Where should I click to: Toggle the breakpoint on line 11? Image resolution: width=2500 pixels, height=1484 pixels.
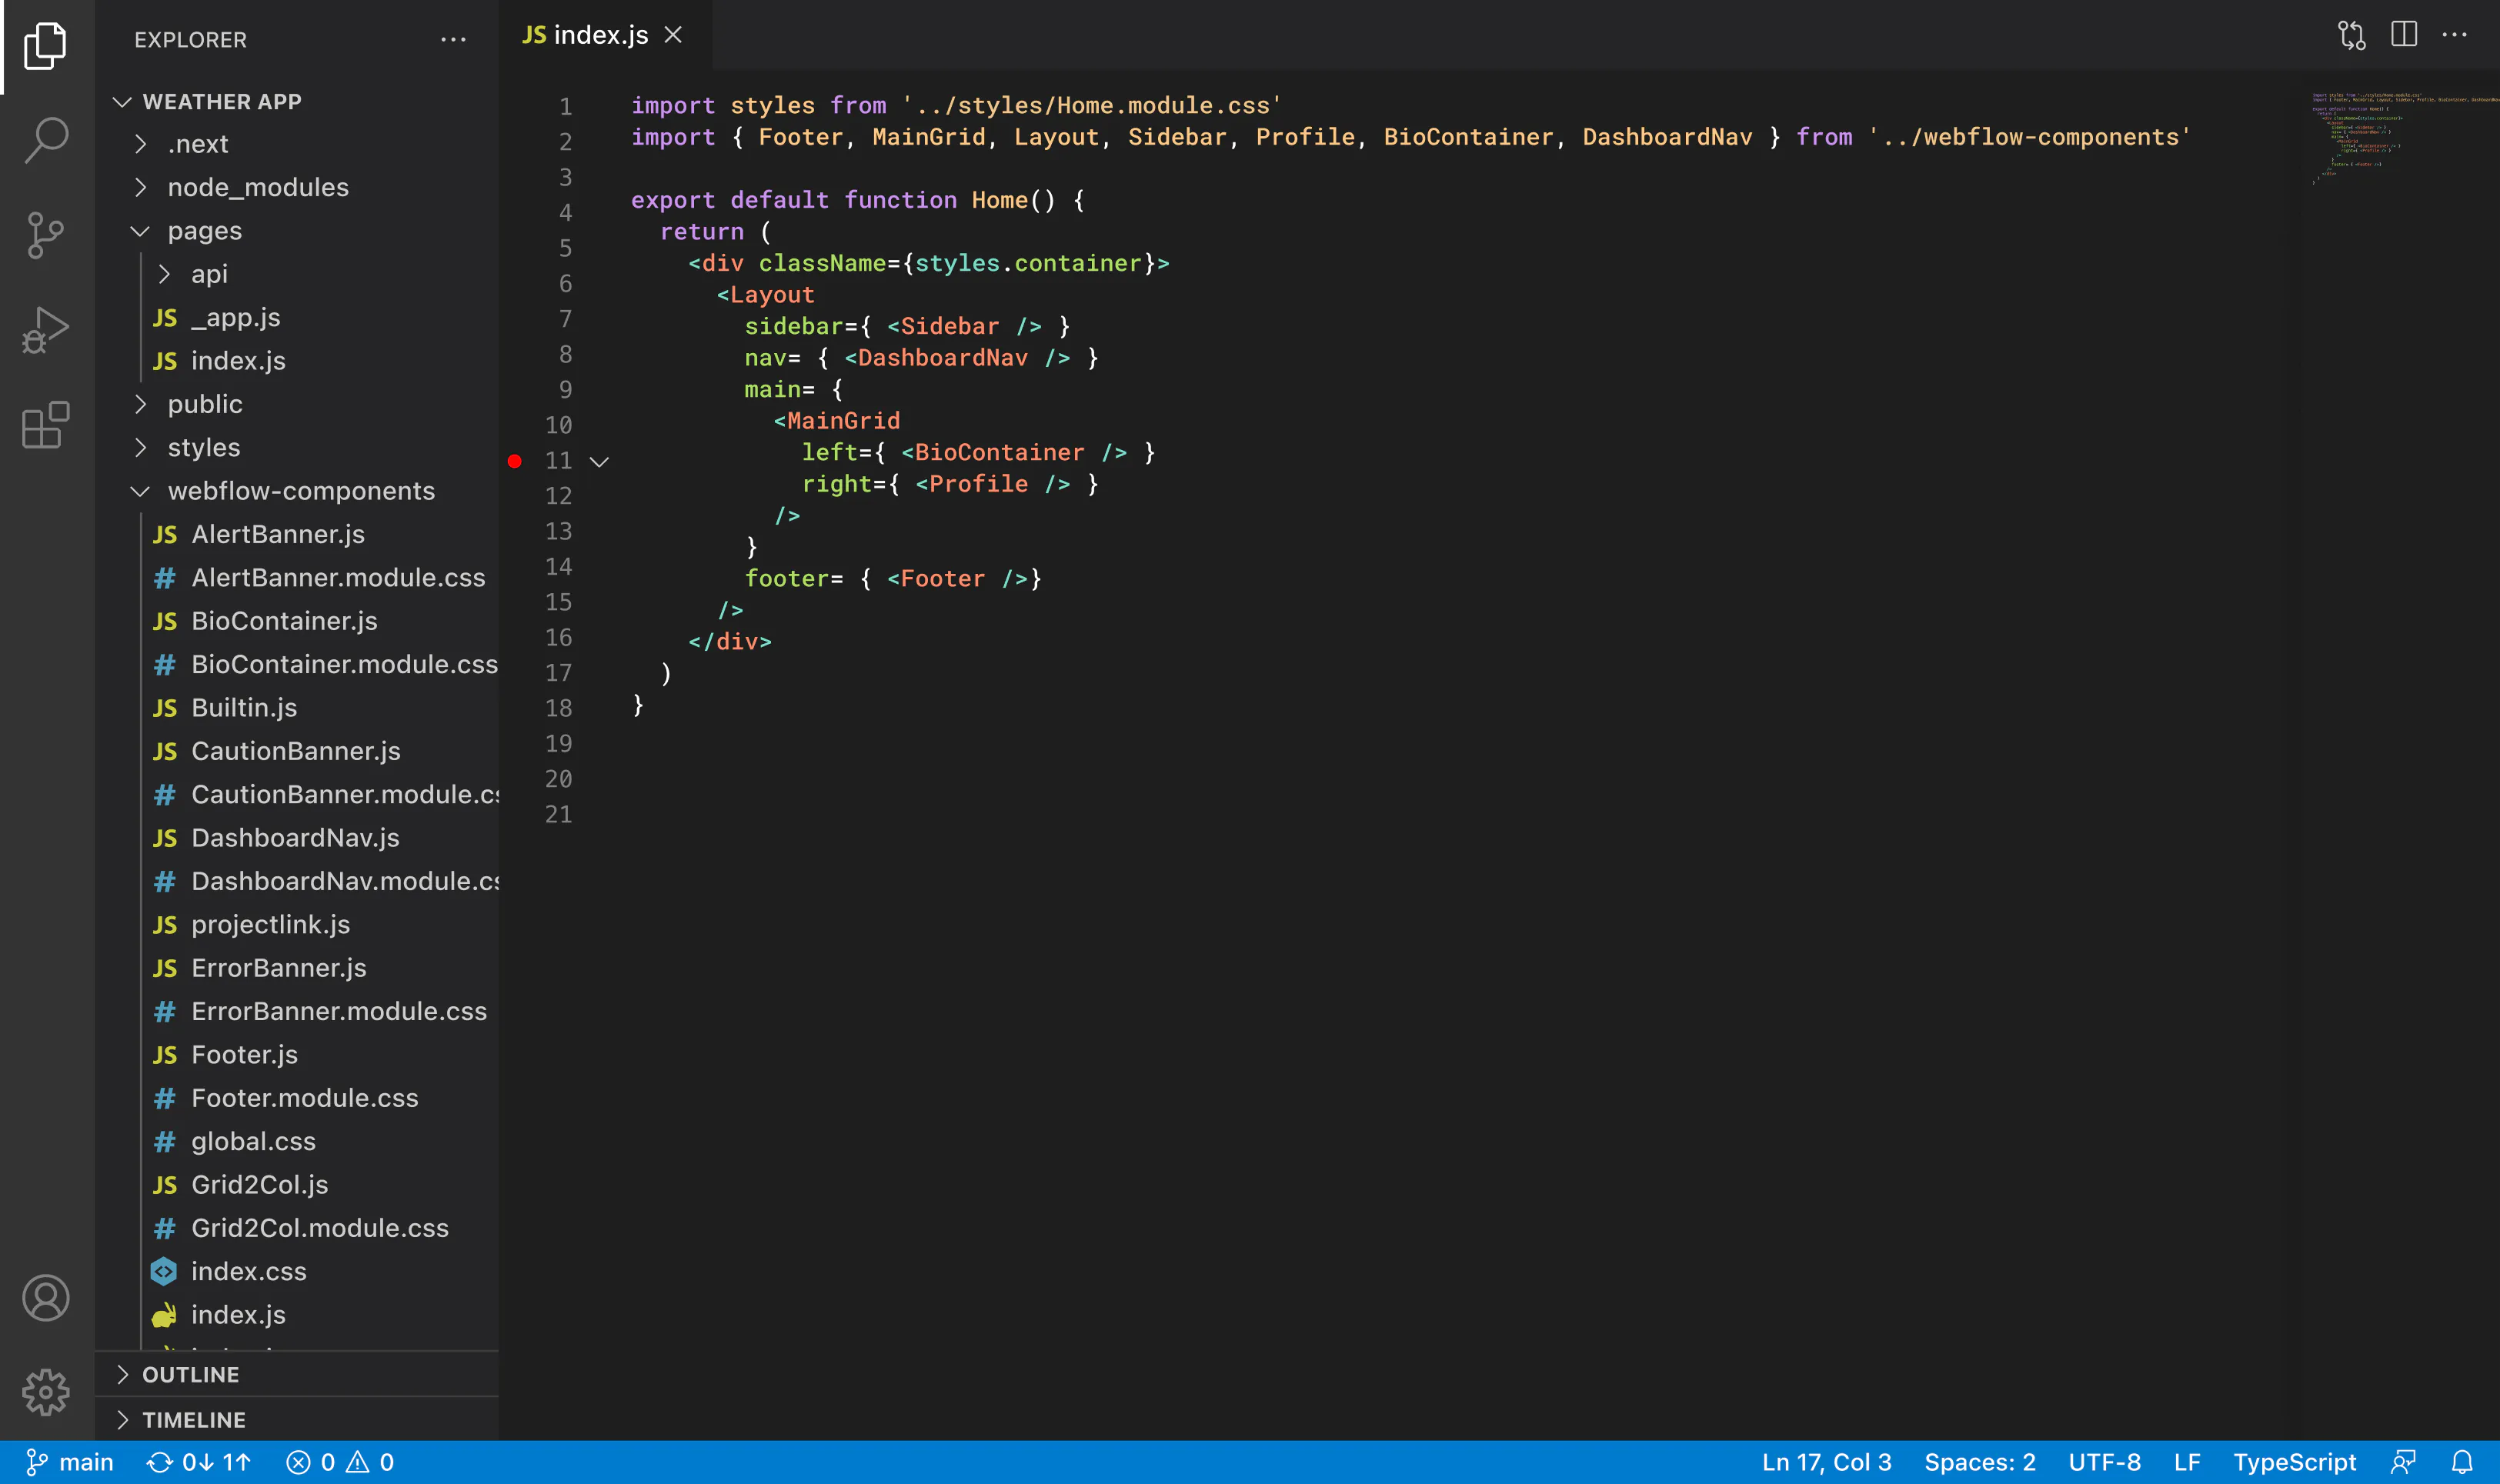point(515,461)
